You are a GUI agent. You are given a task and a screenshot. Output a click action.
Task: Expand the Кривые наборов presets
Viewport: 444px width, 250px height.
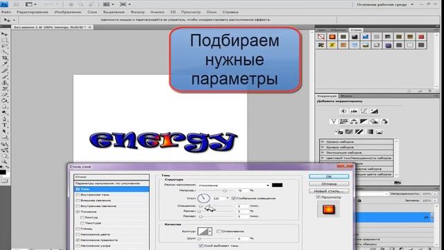click(322, 147)
